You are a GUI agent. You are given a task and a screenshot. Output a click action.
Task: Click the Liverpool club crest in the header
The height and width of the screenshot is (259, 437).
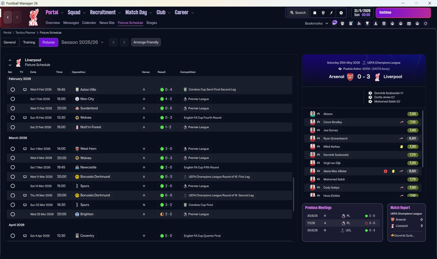coord(33,17)
